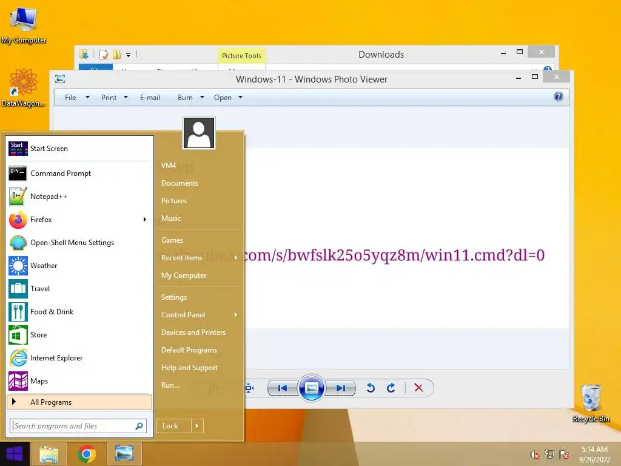
Task: Open Start Screen from start menu
Action: click(x=79, y=149)
